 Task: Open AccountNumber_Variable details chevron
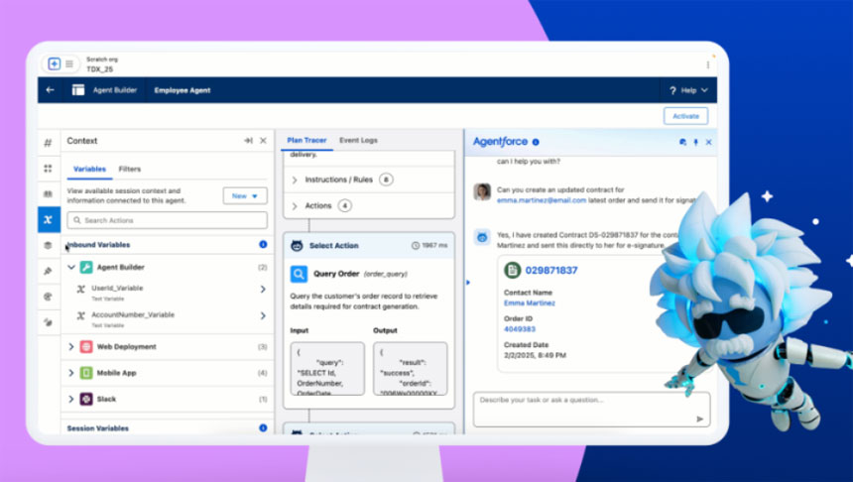(263, 315)
